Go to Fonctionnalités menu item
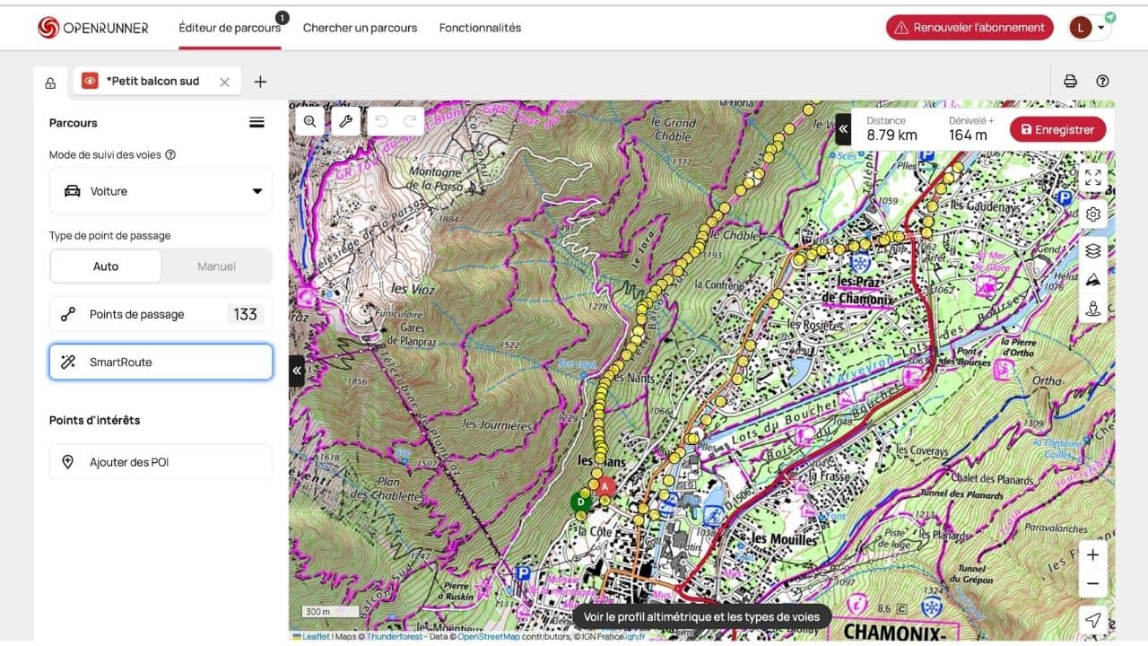The height and width of the screenshot is (646, 1148). (480, 28)
